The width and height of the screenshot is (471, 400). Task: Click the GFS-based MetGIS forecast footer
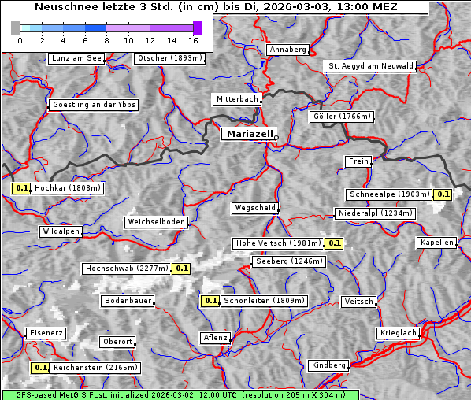coord(180,395)
